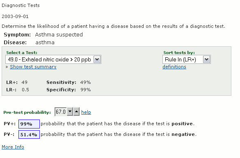
Task: Open the help link next to probability
Action: [x=86, y=112]
